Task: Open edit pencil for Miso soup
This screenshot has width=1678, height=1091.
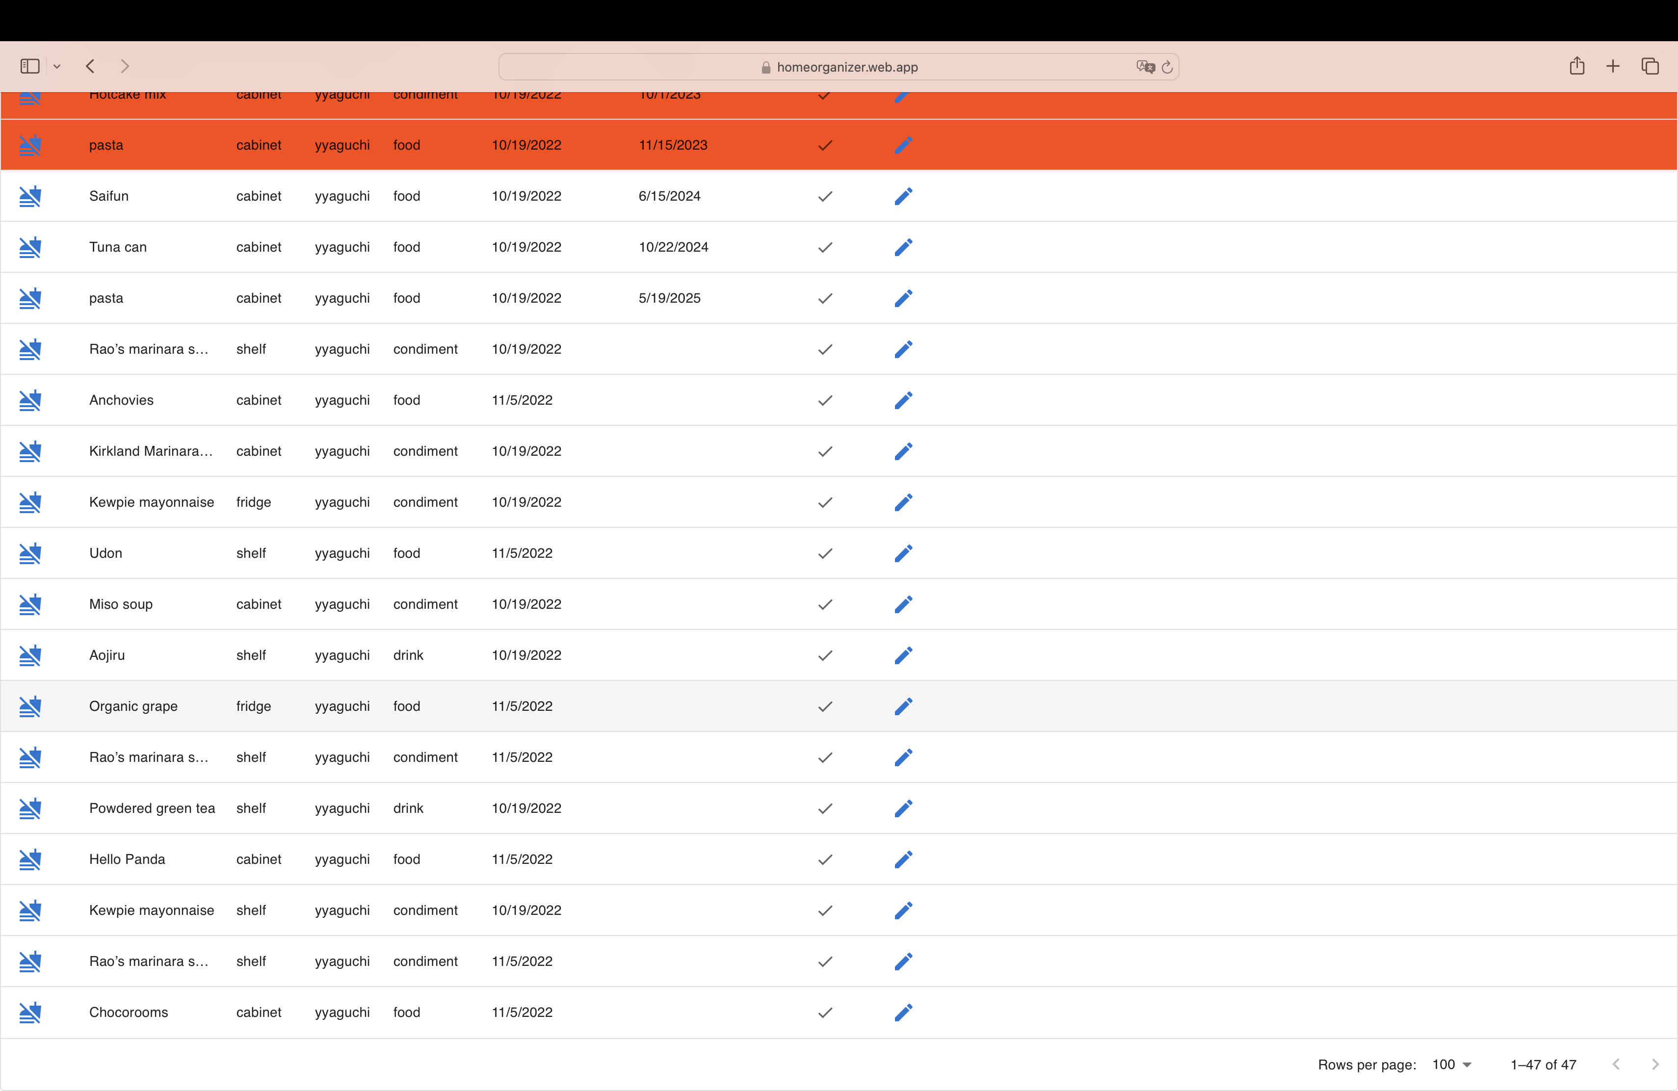Action: 903,604
